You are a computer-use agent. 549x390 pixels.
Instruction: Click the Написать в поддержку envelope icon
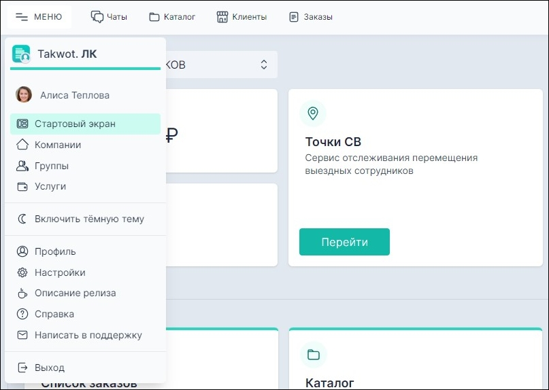pyautogui.click(x=22, y=335)
